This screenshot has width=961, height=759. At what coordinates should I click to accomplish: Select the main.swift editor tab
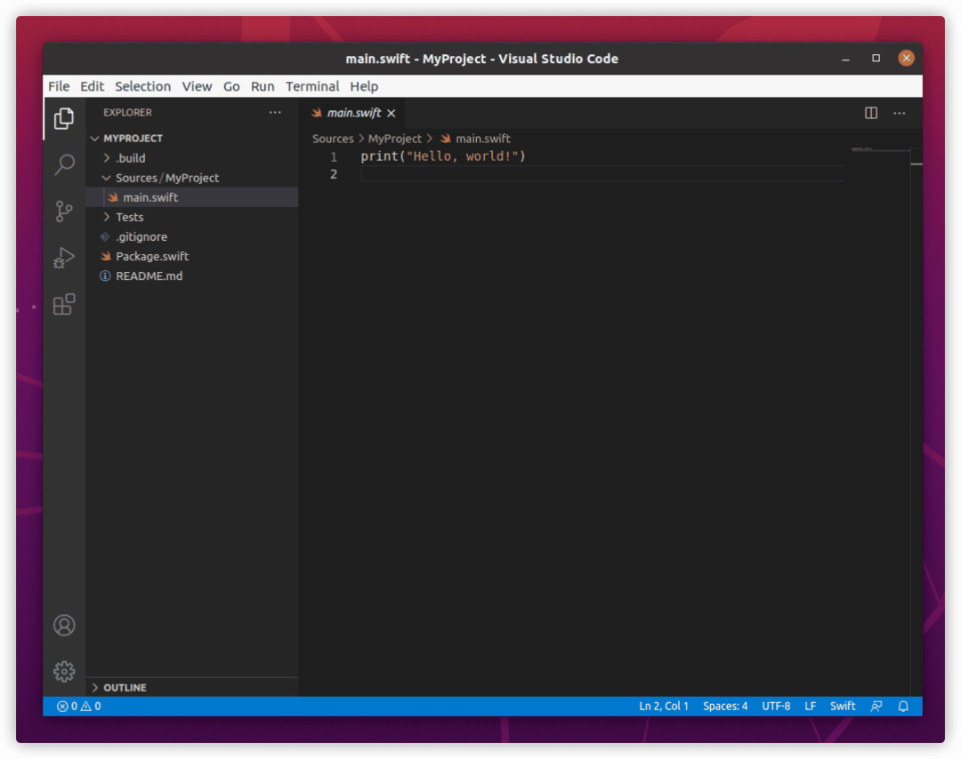point(351,113)
